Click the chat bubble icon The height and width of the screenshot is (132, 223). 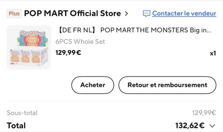point(146,13)
